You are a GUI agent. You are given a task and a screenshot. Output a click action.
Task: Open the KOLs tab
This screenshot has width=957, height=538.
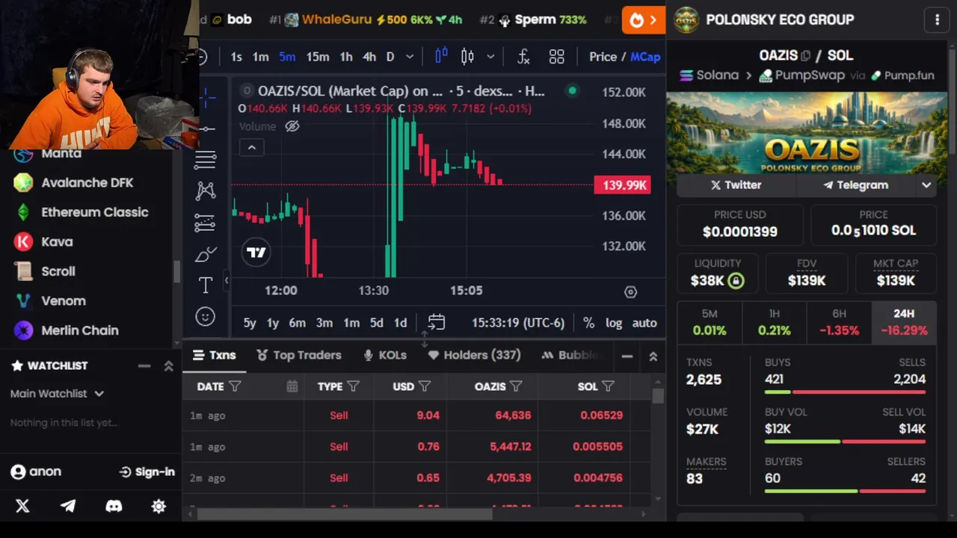(x=385, y=356)
